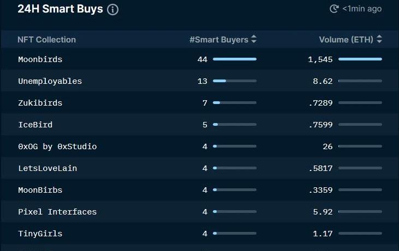Open the MoonBirbs collection
The image size is (399, 251).
[x=40, y=190]
